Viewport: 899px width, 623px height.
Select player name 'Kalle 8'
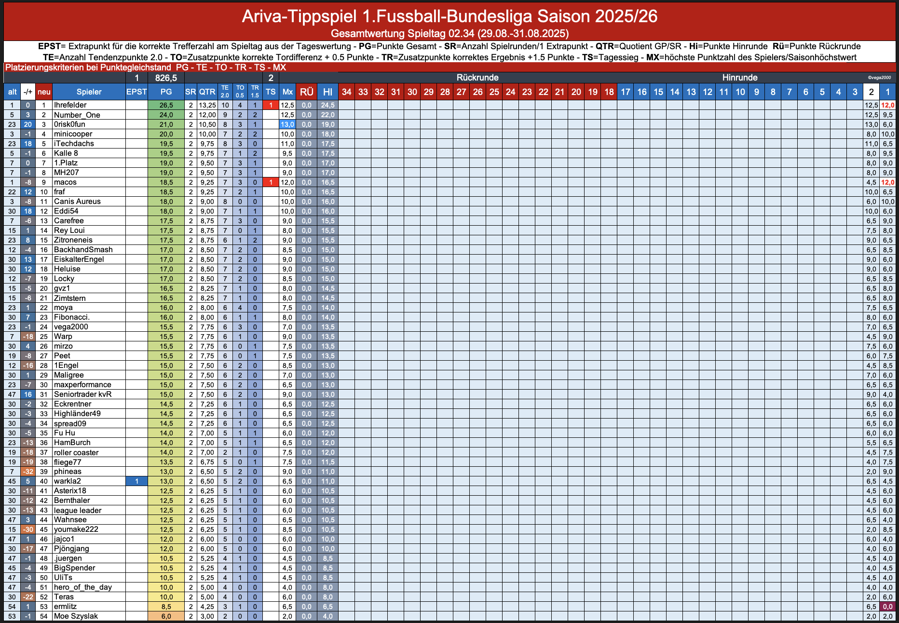point(66,153)
